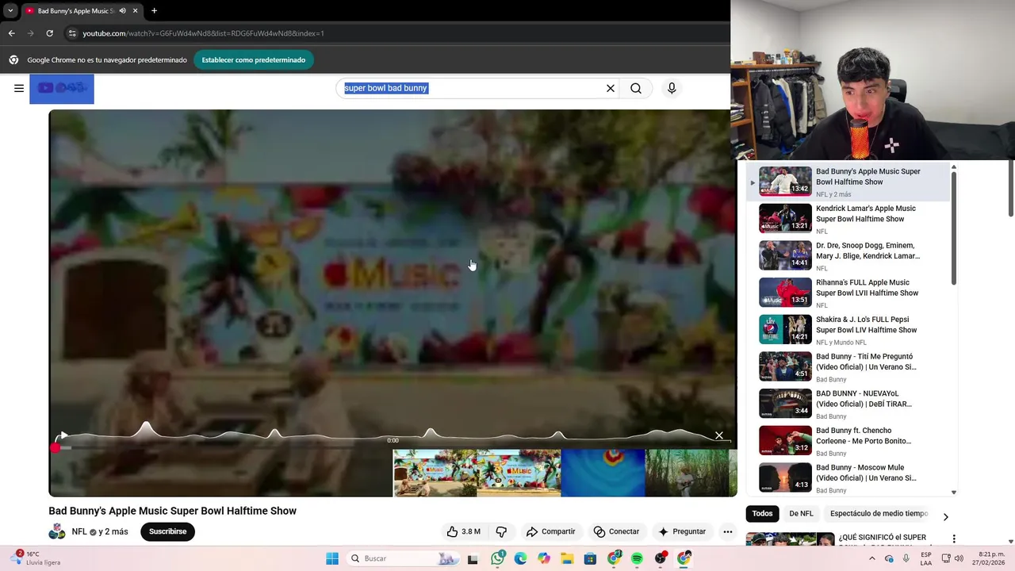The width and height of the screenshot is (1015, 571).
Task: Click the Suscribirse button
Action: [x=167, y=531]
